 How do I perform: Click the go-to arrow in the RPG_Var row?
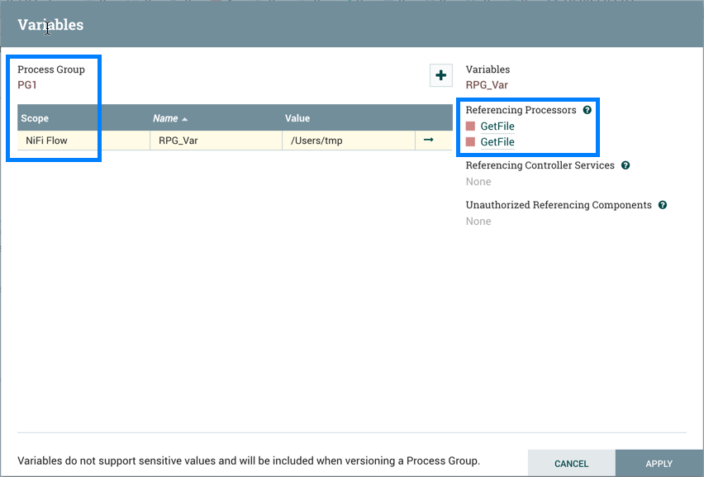(x=428, y=140)
